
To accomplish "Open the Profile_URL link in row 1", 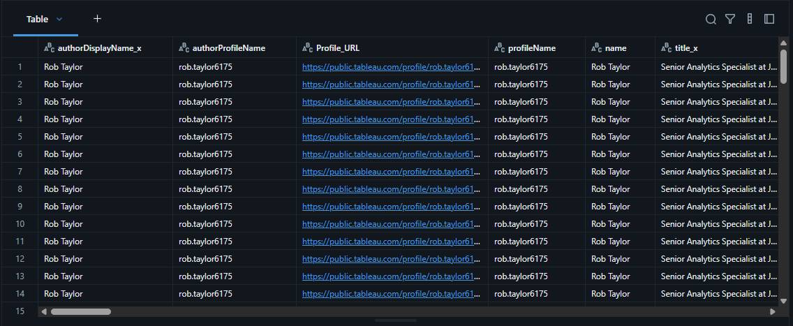I will [391, 67].
